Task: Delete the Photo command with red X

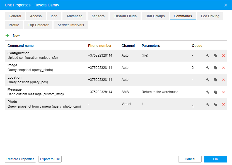Action: click(x=223, y=104)
